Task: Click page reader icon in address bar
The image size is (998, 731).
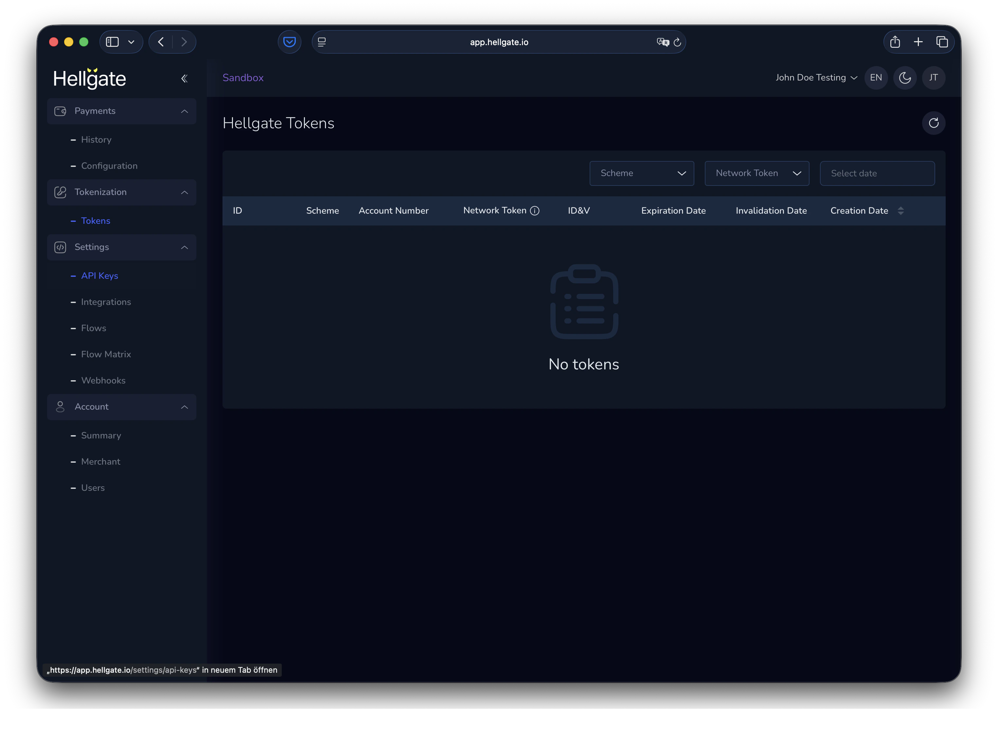Action: pos(322,43)
